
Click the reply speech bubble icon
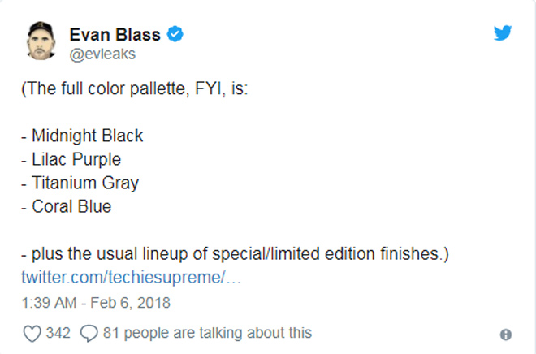[90, 333]
